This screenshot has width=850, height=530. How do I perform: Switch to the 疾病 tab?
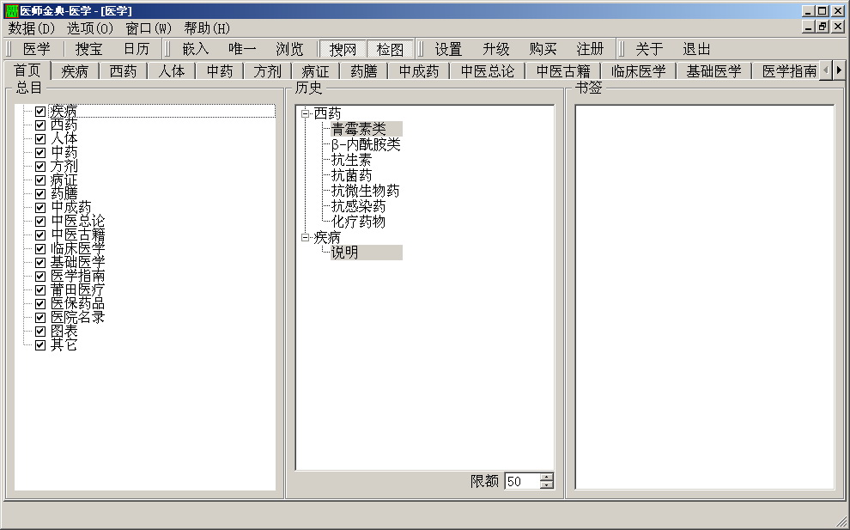[x=75, y=71]
